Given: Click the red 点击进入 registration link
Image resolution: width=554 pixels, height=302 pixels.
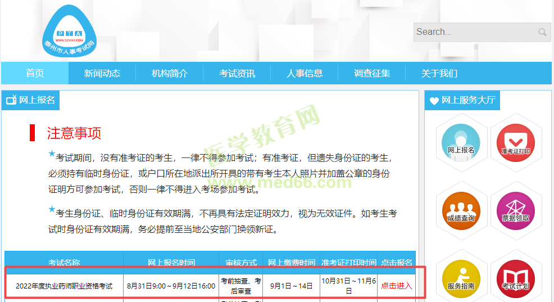Looking at the screenshot, I should [397, 286].
